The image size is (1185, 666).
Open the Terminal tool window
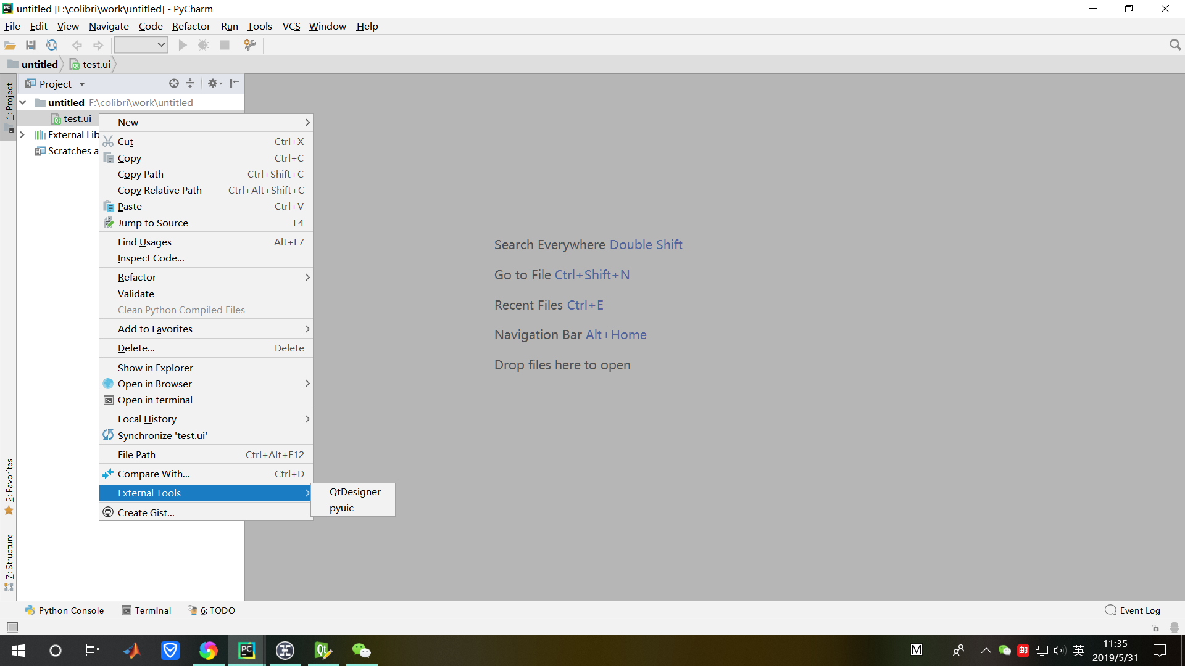coord(147,610)
